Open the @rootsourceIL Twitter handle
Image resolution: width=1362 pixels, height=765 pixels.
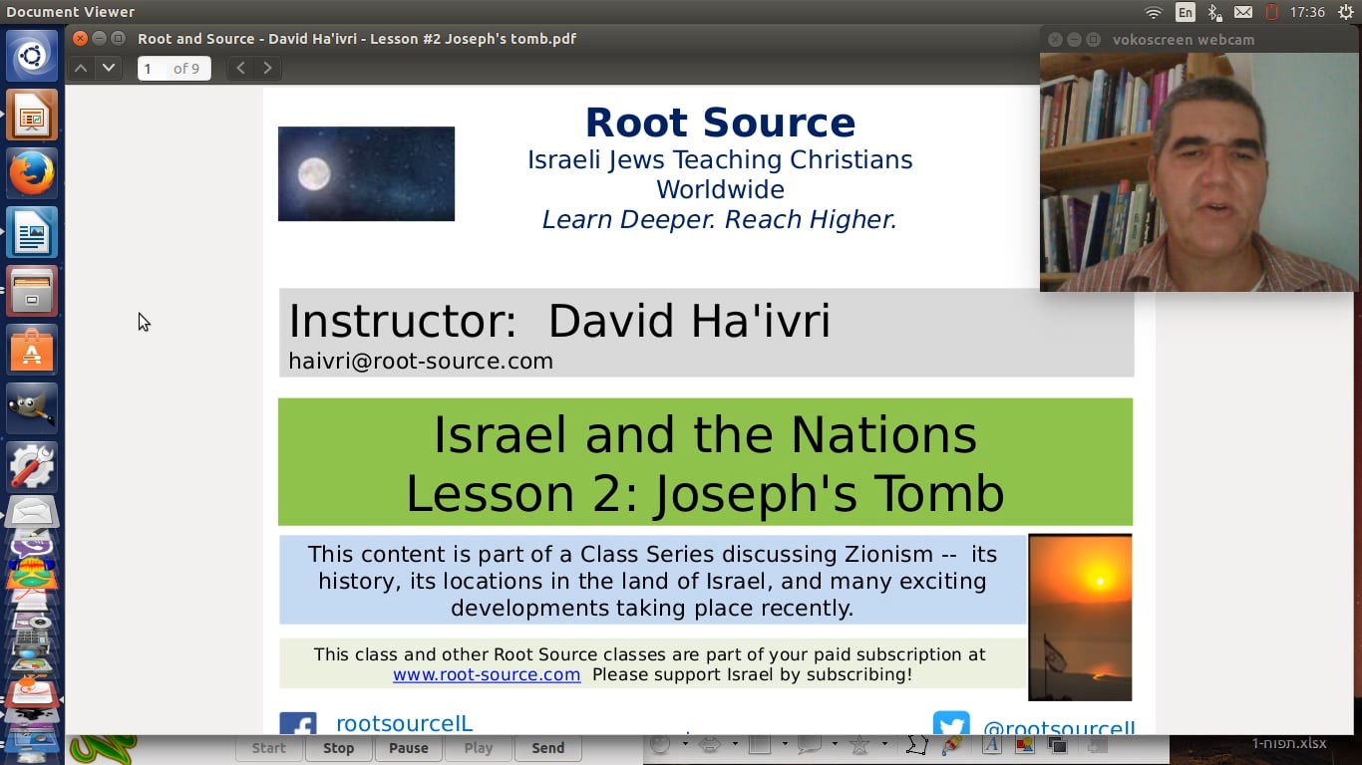[x=1059, y=728]
